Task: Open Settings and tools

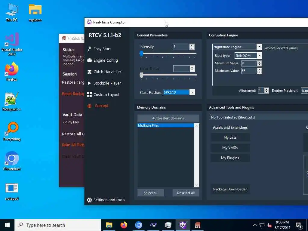Action: click(x=109, y=200)
